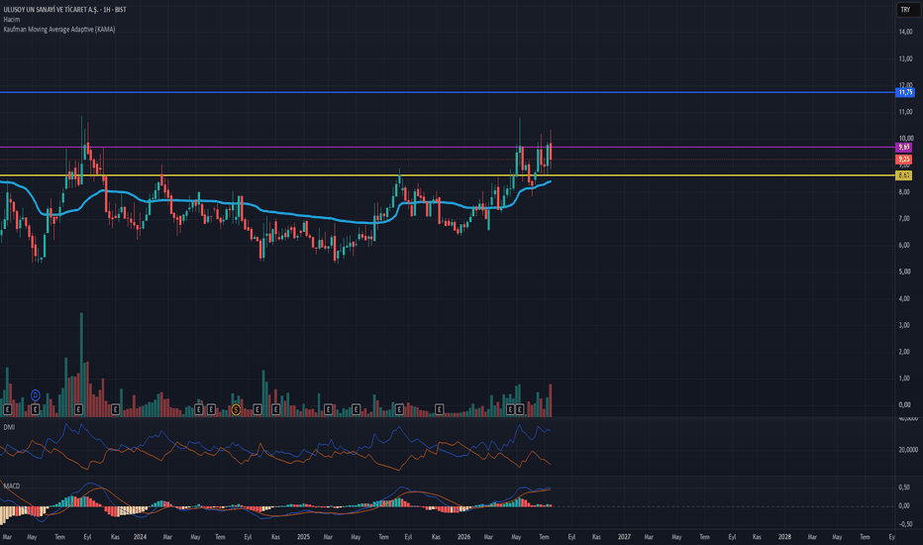The height and width of the screenshot is (545, 923).
Task: Click the Kaufman Moving Average Adaptive legend
Action: pos(59,30)
